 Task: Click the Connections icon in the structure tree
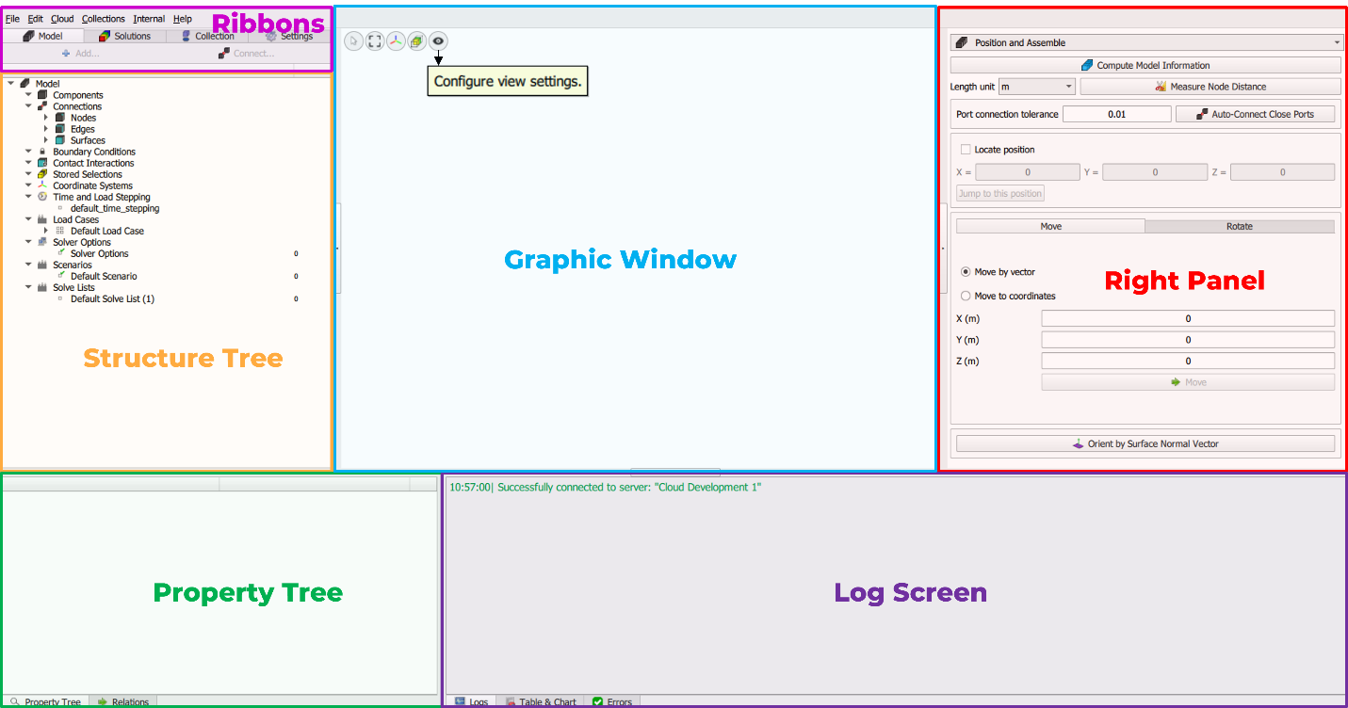(42, 106)
